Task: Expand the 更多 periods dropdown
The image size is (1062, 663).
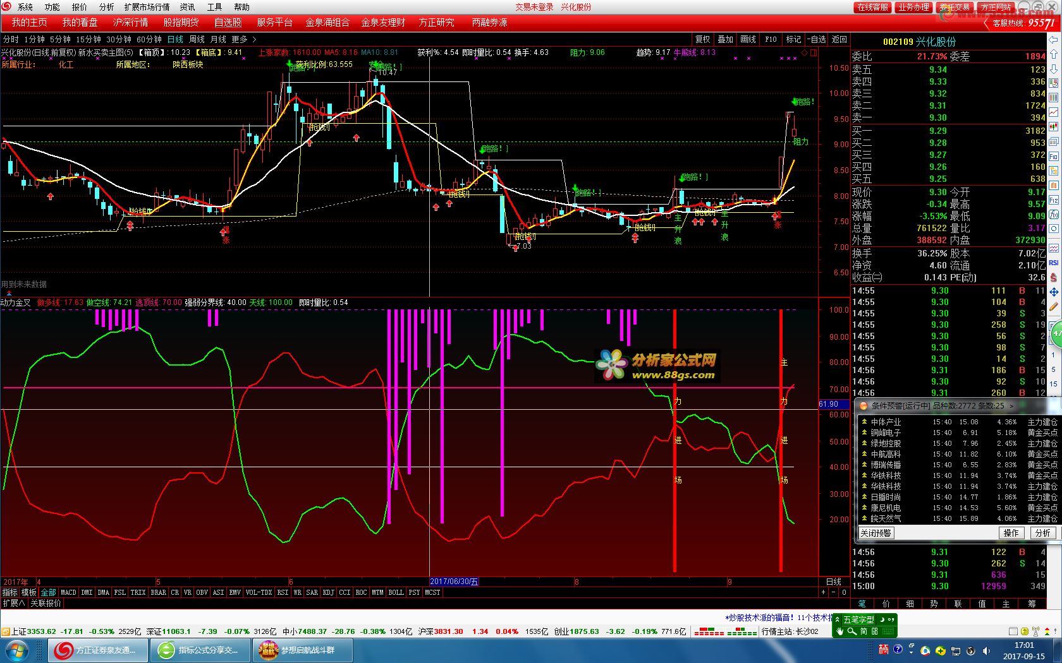Action: tap(244, 39)
